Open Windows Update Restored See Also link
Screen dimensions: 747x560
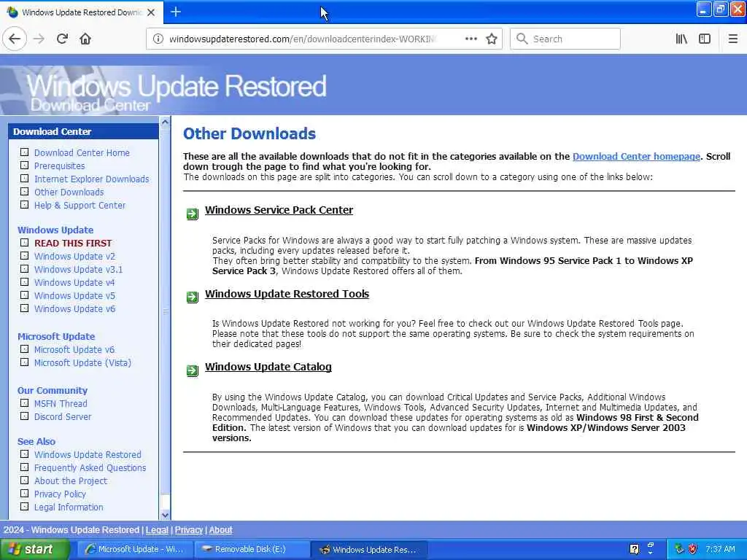(88, 454)
